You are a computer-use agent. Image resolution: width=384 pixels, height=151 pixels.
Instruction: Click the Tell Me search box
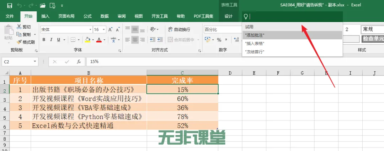coord(292,17)
